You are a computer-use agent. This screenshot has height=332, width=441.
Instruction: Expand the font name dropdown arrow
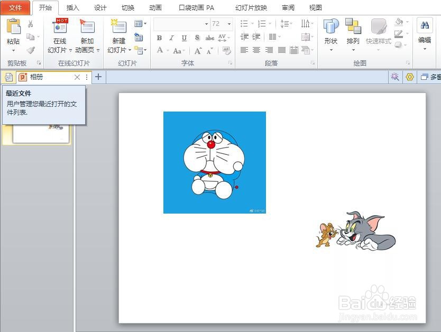(206, 24)
